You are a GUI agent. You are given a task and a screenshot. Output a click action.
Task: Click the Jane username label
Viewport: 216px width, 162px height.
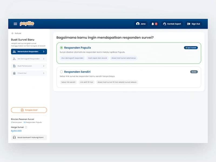tap(143, 24)
